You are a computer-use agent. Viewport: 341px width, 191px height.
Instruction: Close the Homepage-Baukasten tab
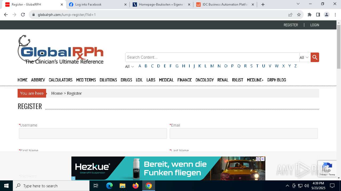pos(189,5)
